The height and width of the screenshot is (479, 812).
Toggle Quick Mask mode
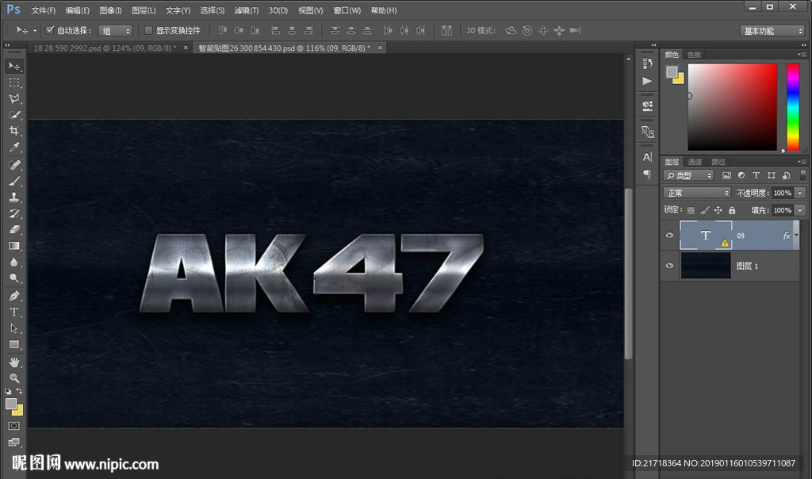pos(14,426)
